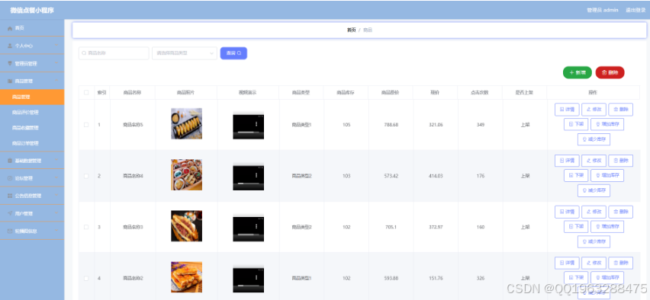
Task: Click the 788.68 original price cell
Action: 391,125
